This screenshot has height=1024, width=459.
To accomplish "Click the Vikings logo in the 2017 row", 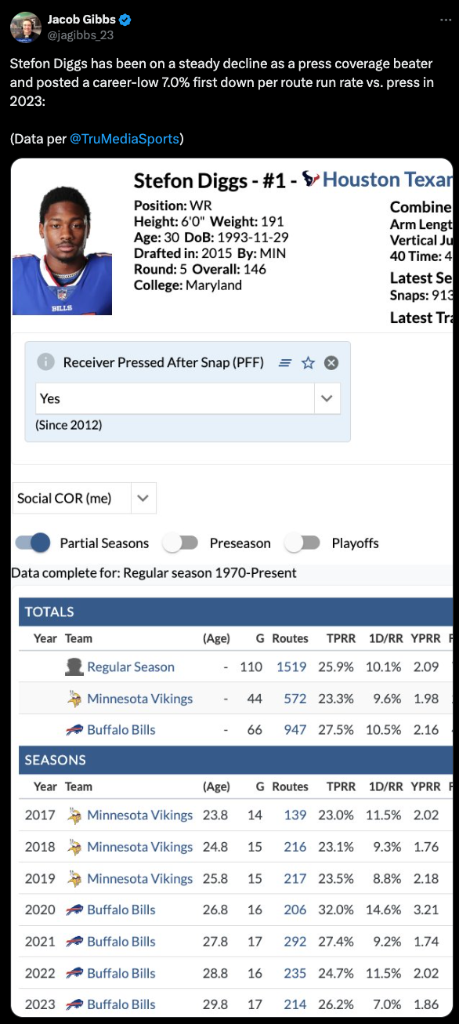I will pos(74,815).
